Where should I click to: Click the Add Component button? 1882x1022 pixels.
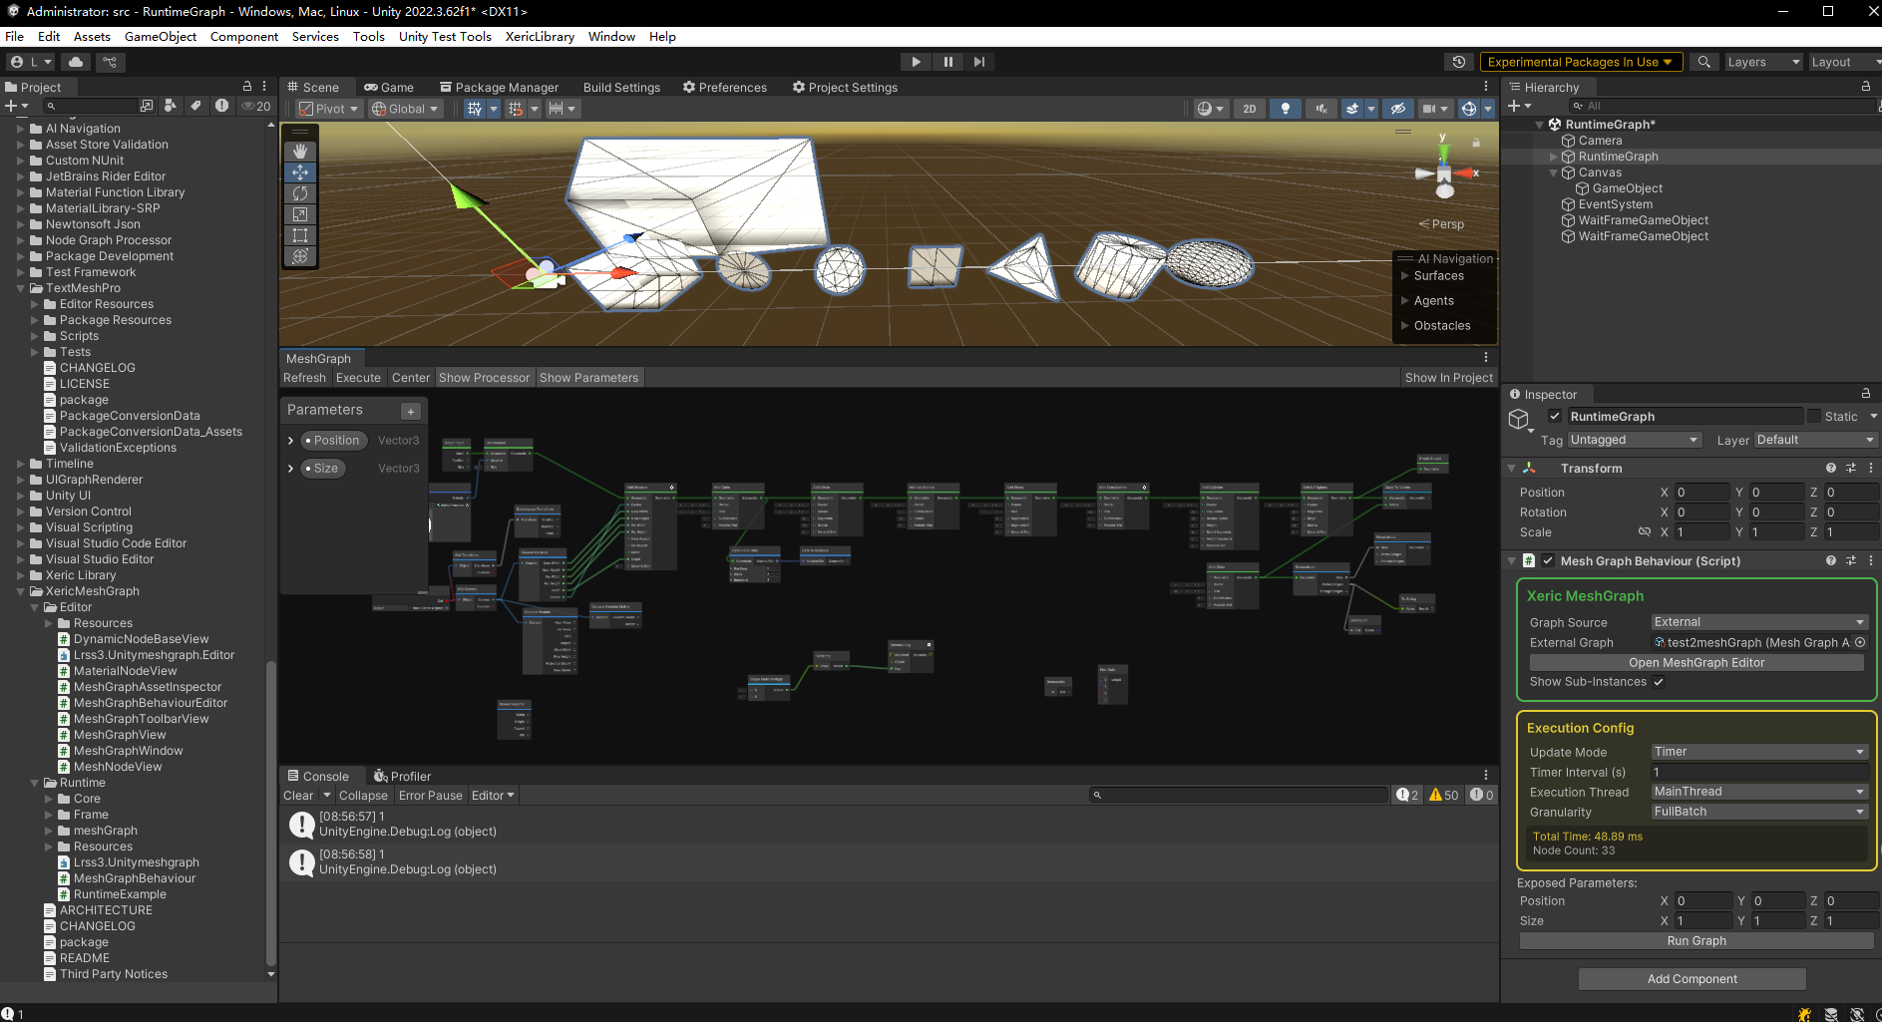(1693, 979)
